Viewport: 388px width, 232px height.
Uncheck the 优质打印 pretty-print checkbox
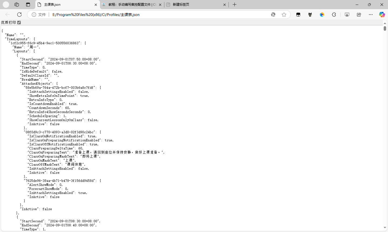(19, 22)
